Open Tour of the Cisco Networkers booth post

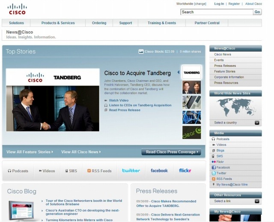(x=84, y=202)
